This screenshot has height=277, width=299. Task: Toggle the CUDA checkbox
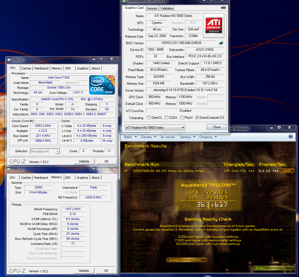166,118
